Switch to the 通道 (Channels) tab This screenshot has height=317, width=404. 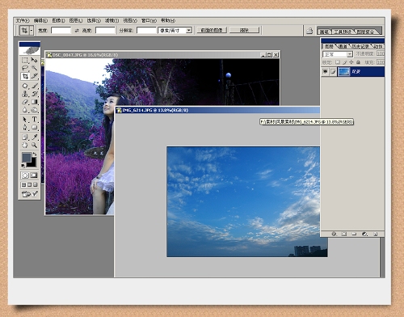pyautogui.click(x=343, y=46)
